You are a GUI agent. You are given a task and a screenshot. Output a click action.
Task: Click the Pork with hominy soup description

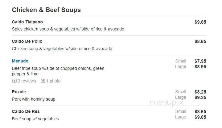(34, 99)
